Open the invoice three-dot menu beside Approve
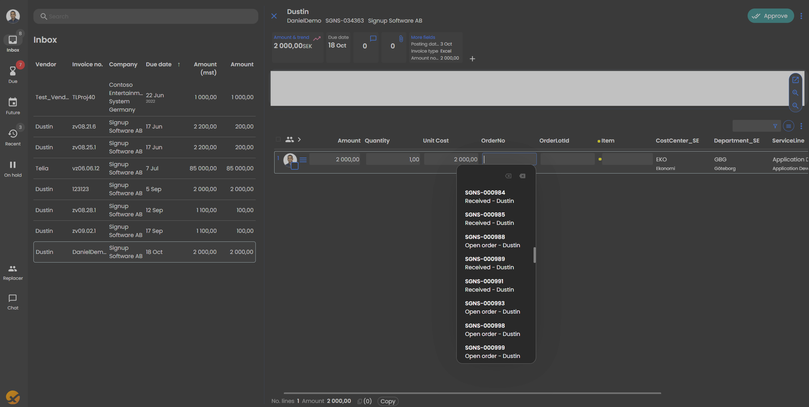The width and height of the screenshot is (809, 407). click(x=801, y=16)
